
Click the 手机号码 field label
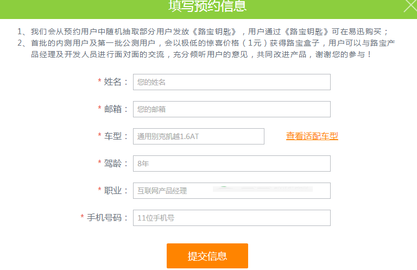pyautogui.click(x=107, y=218)
